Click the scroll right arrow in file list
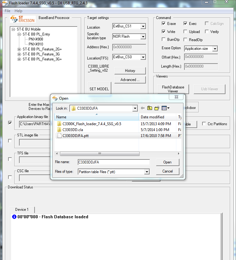This screenshot has height=260, width=236. [x=178, y=154]
